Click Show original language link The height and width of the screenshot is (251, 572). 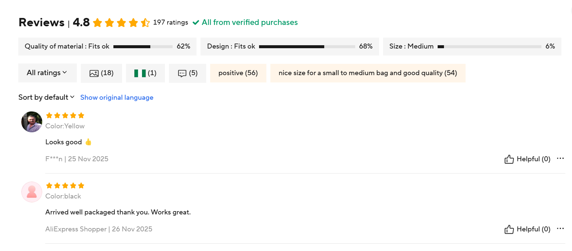click(117, 98)
